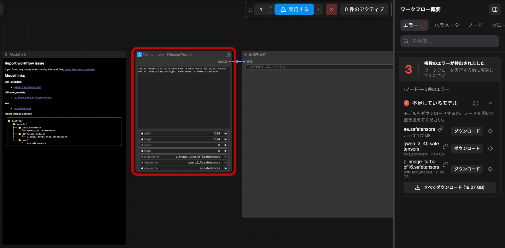Screen dimensions: 505x248
Task: Increase height value with right arrow
Action: tap(226, 139)
